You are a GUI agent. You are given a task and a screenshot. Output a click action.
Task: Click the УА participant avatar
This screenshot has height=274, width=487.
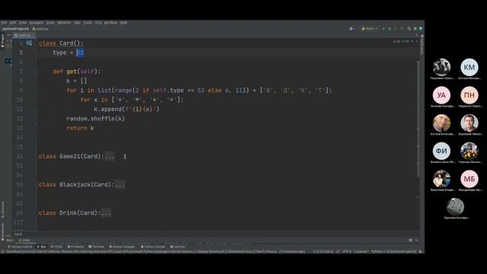coord(441,95)
